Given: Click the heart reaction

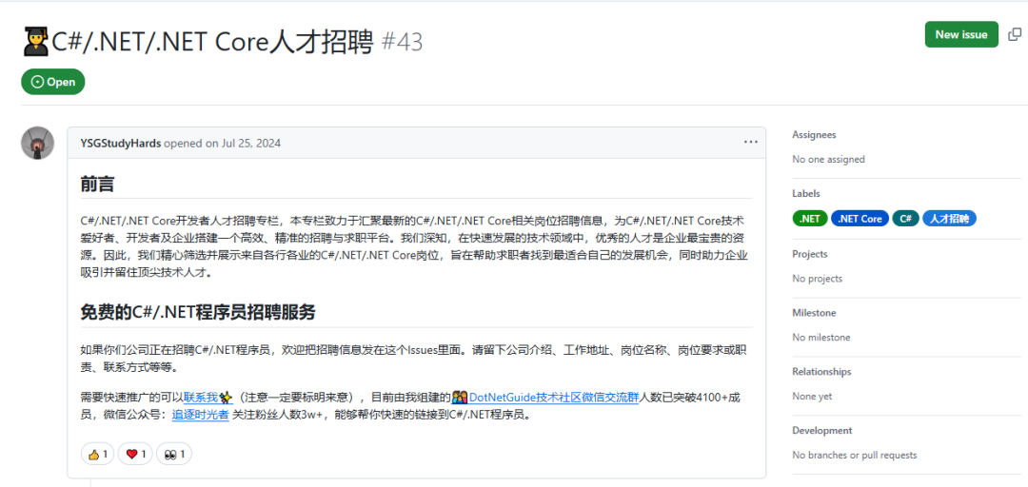Looking at the screenshot, I should pyautogui.click(x=136, y=454).
